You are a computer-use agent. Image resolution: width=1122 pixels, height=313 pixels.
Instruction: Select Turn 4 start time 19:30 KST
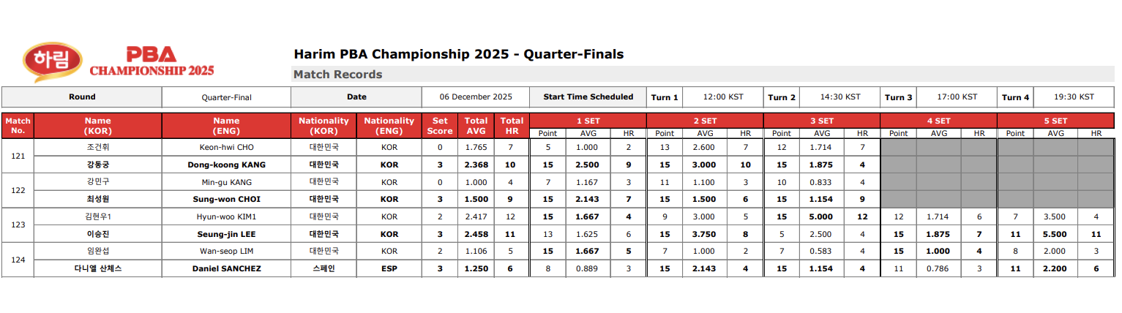pos(1074,97)
